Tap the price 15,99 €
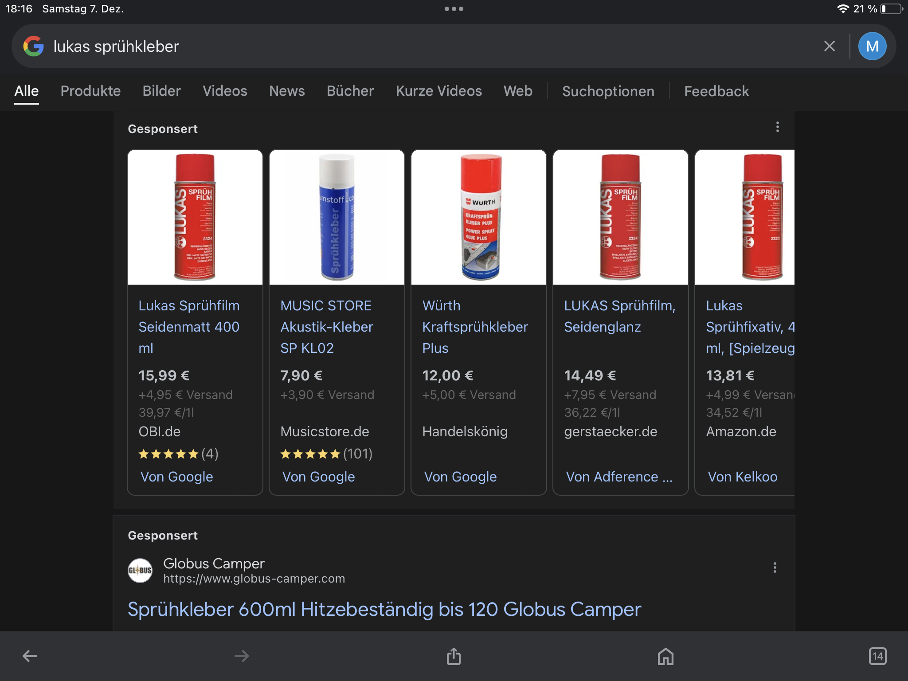The width and height of the screenshot is (908, 681). click(164, 376)
